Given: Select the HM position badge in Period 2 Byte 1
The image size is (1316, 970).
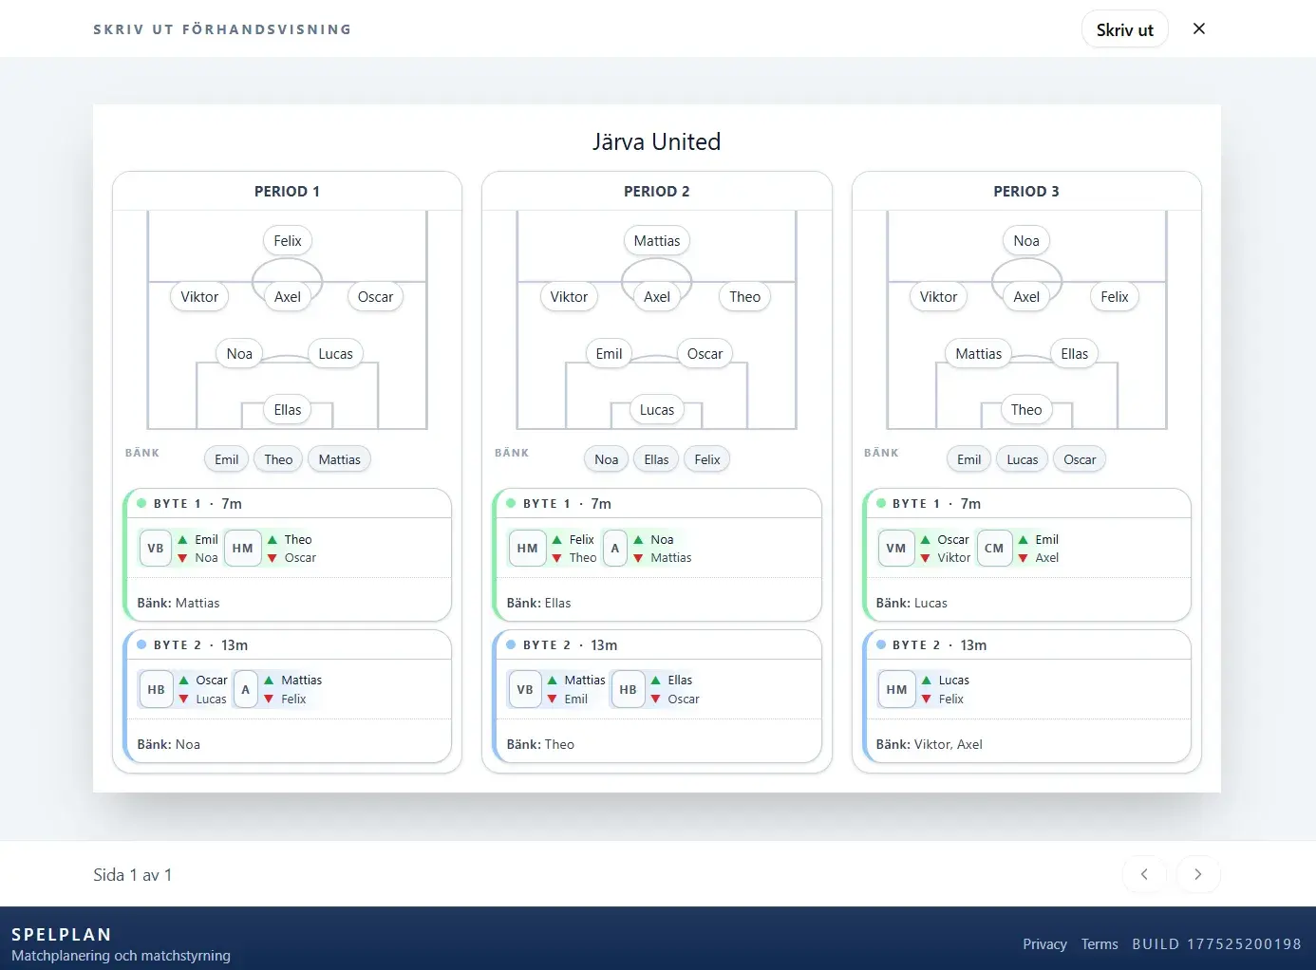Looking at the screenshot, I should [x=528, y=549].
